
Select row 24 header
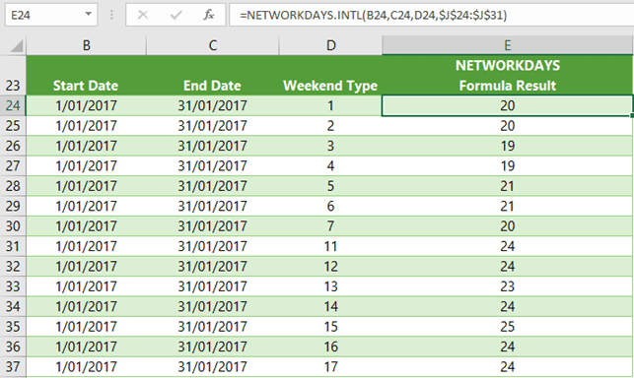click(13, 105)
